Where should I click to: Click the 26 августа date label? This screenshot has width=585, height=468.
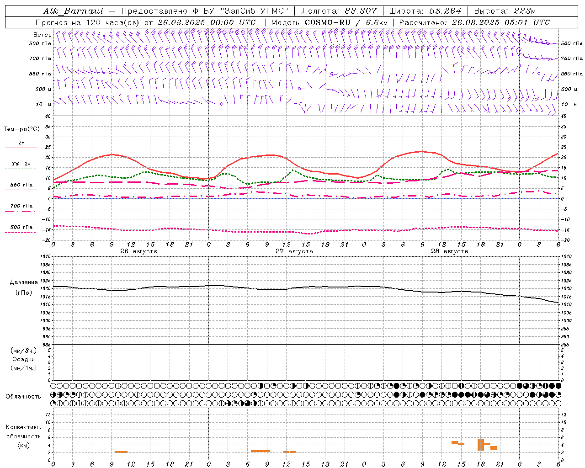pos(139,251)
